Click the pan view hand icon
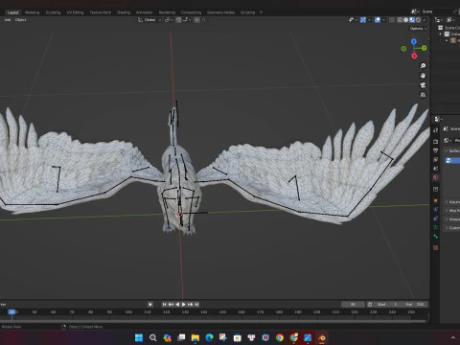 click(x=423, y=76)
